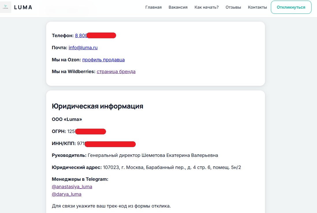The image size is (317, 213).
Task: Open the @anastasiya_luma Telegram link
Action: point(72,187)
